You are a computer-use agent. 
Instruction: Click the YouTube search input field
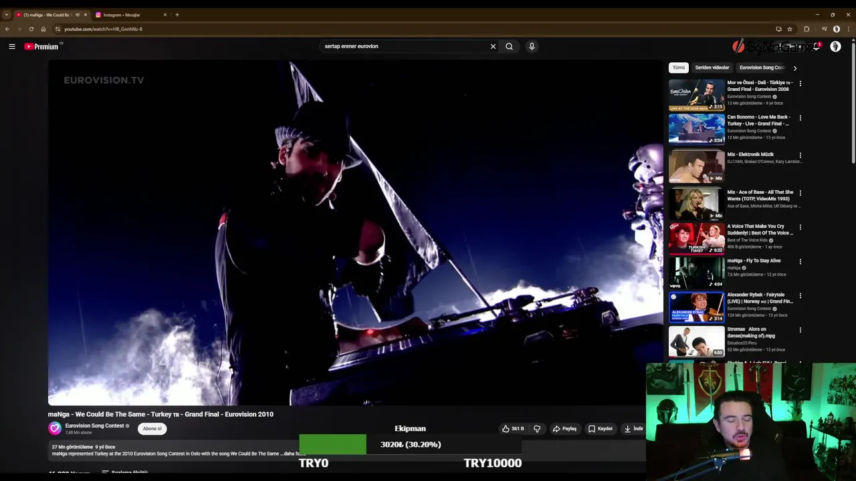[405, 46]
